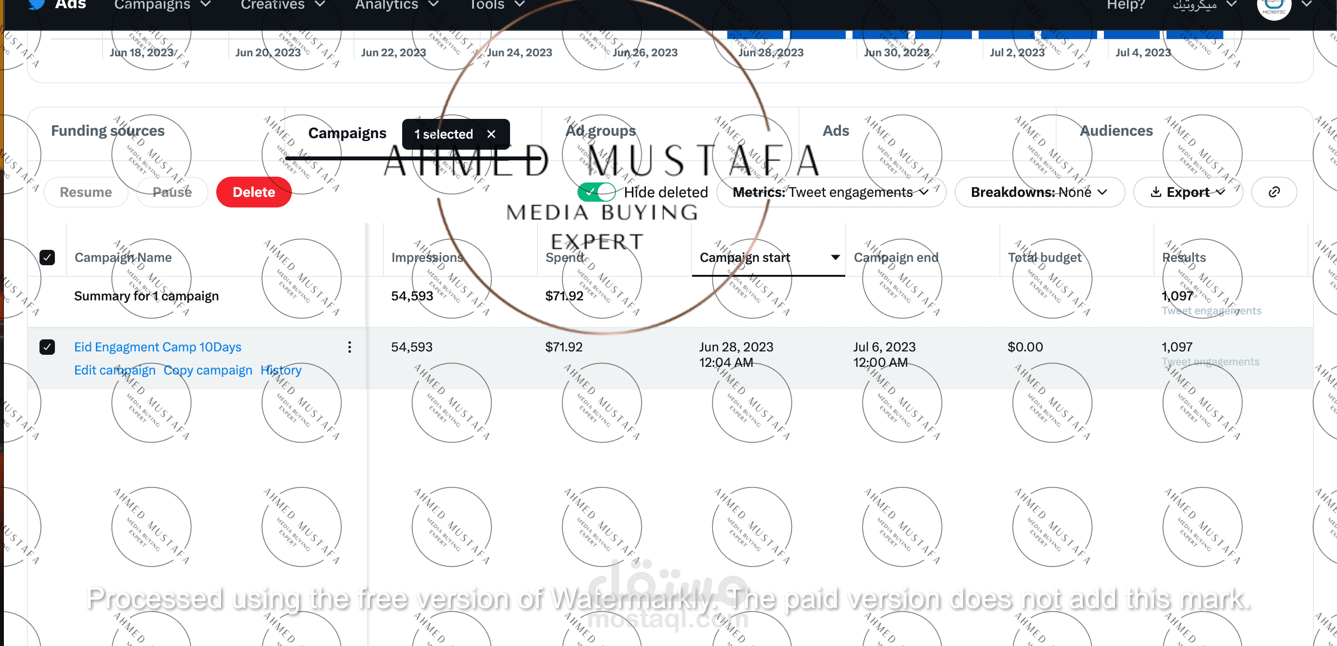This screenshot has height=646, width=1337.
Task: Switch to the Ad groups tab
Action: click(600, 130)
